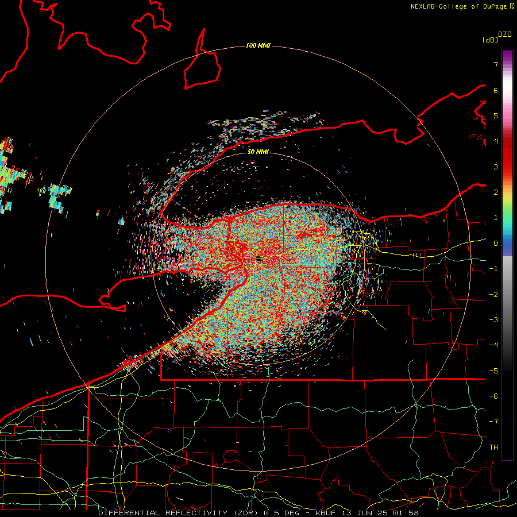
Task: Select the -1 value on color scale
Action: pos(493,269)
